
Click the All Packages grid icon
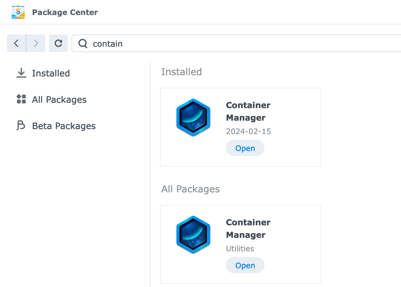tap(21, 99)
